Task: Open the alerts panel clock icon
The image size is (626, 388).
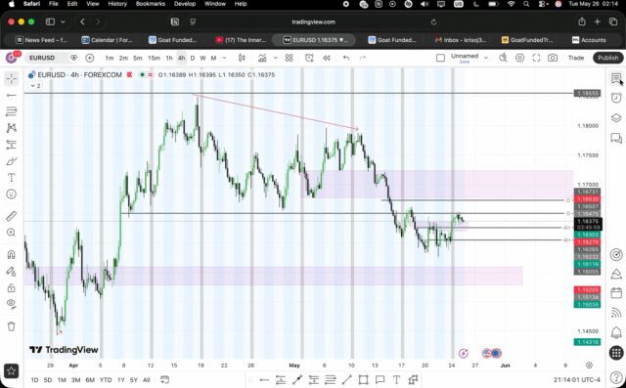Action: [x=616, y=98]
